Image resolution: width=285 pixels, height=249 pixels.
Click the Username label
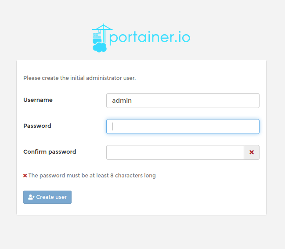pos(38,100)
